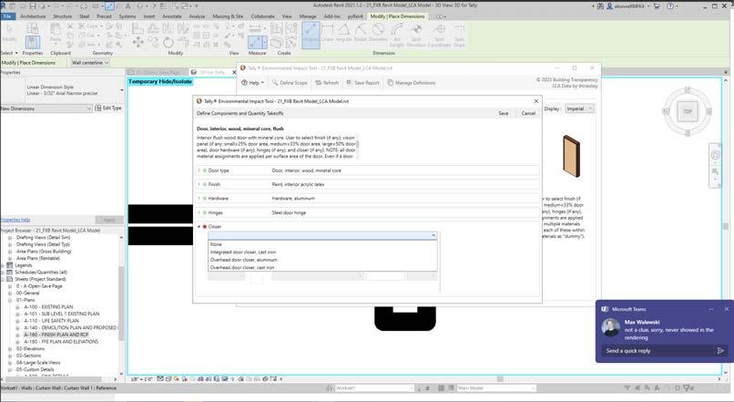Expand the 02-Elevations sheet group

pos(10,349)
